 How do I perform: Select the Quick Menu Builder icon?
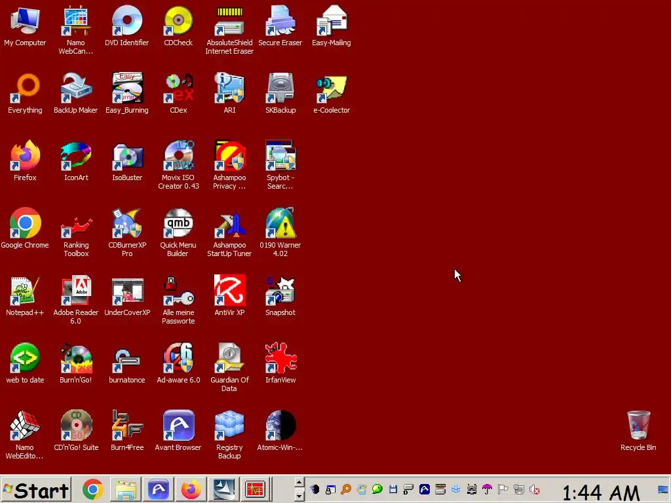(x=178, y=233)
